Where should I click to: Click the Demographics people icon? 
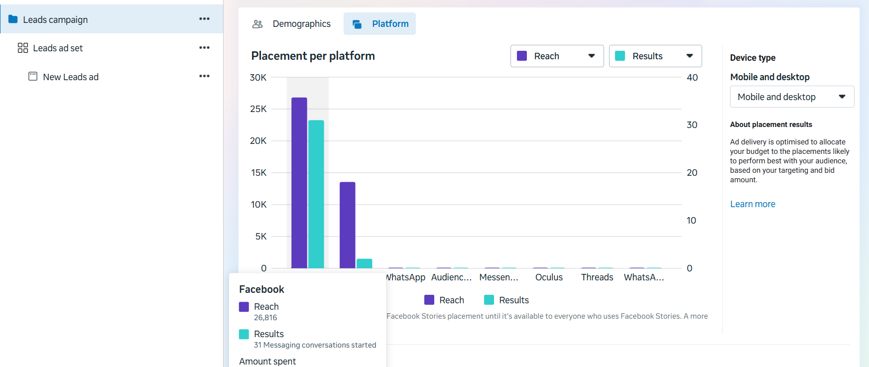click(257, 24)
